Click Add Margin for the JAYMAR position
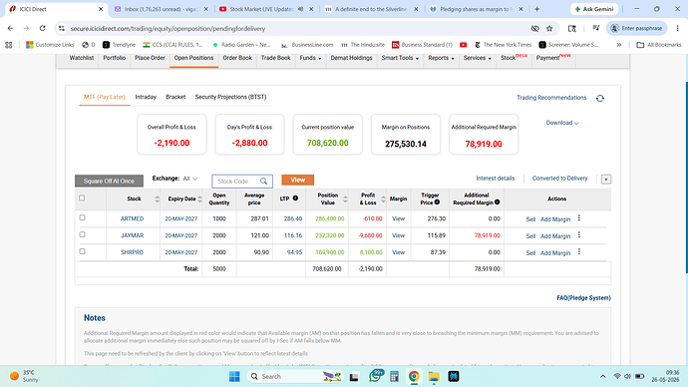688x387 pixels. coord(555,236)
